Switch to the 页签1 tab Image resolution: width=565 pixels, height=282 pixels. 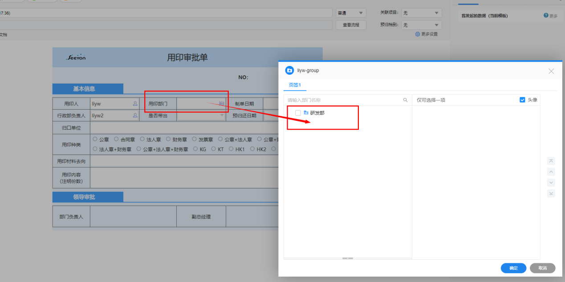click(x=295, y=85)
